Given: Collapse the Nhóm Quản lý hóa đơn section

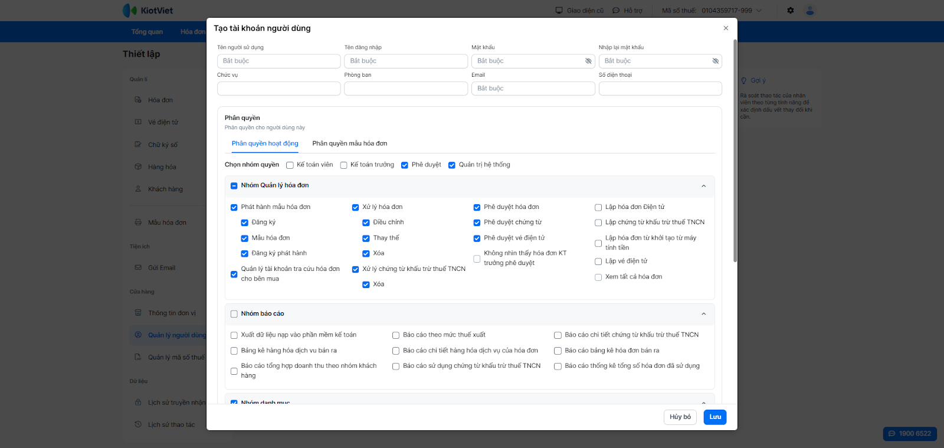Looking at the screenshot, I should point(703,186).
